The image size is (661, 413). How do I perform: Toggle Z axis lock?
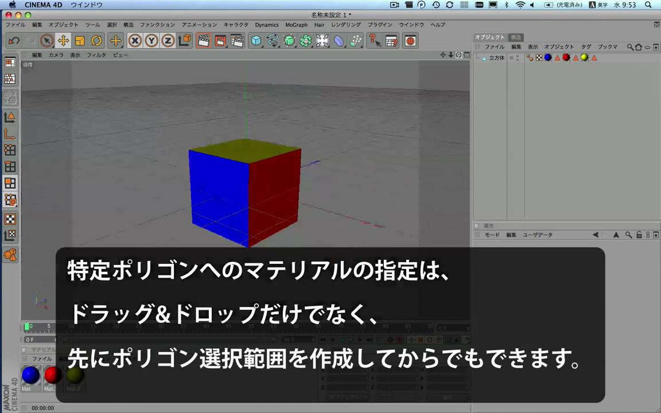(168, 41)
